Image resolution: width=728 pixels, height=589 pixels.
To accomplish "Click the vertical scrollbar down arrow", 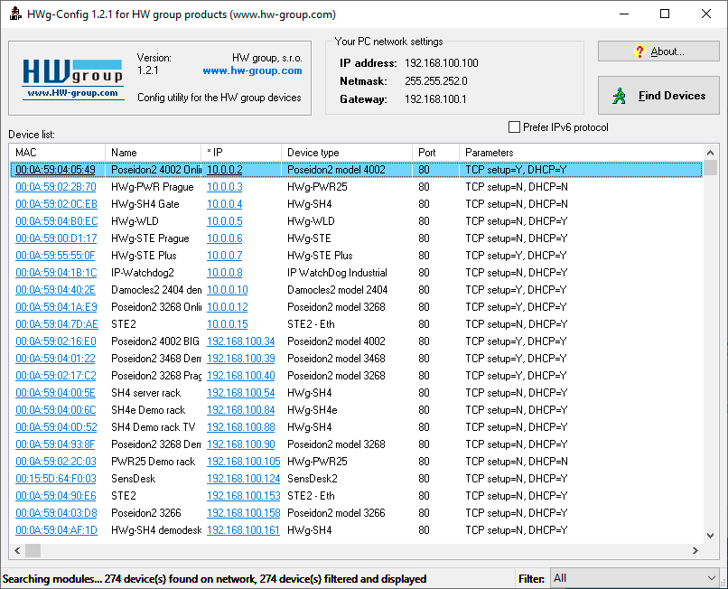I will (710, 536).
